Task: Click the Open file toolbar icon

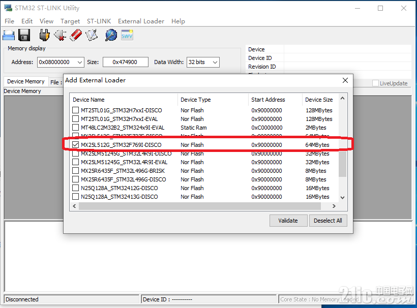Action: pyautogui.click(x=9, y=36)
